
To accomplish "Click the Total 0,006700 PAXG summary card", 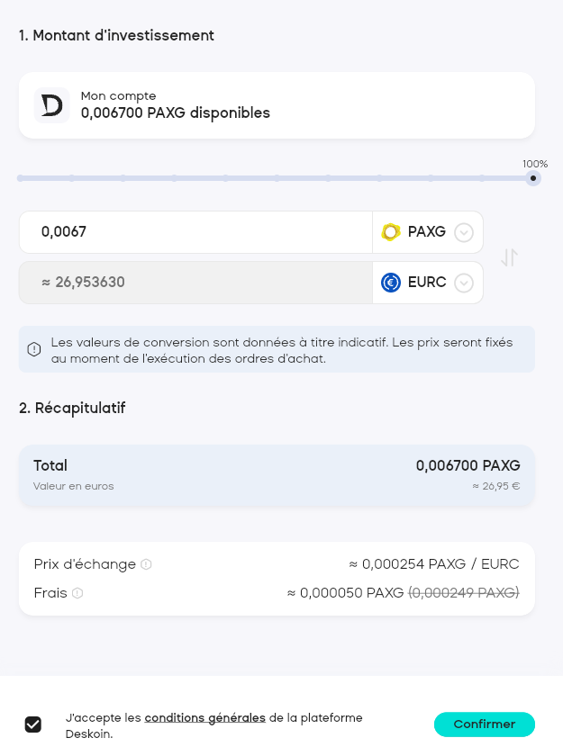I will (x=277, y=475).
